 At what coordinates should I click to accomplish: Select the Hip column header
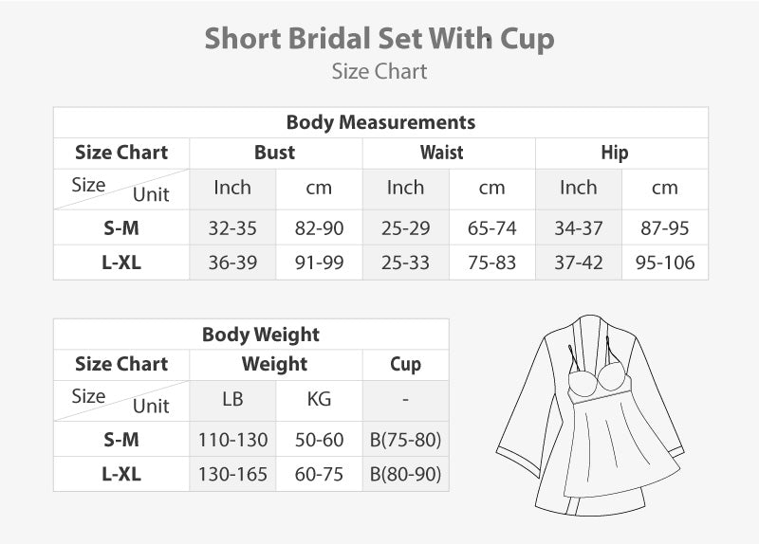614,153
